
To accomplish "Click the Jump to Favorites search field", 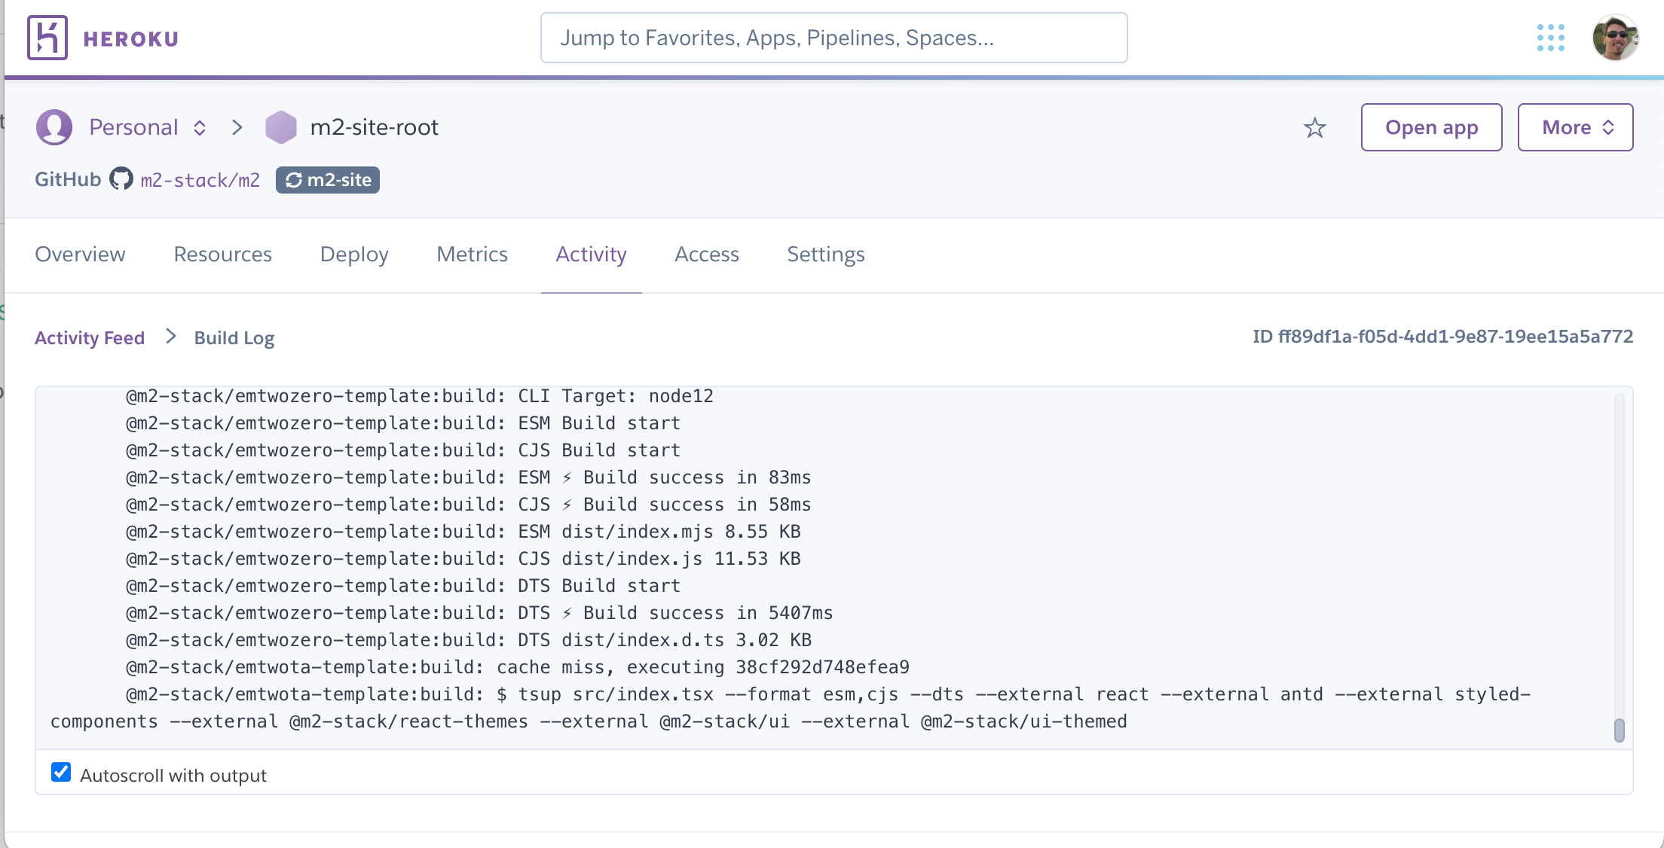I will [x=833, y=37].
